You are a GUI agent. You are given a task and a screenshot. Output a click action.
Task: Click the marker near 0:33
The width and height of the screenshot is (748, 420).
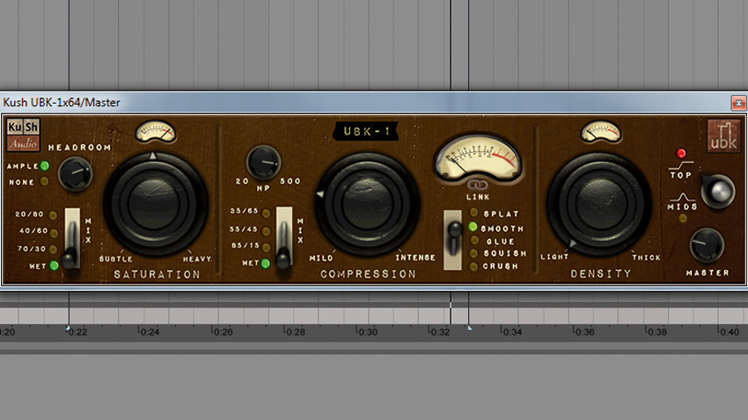click(x=470, y=328)
